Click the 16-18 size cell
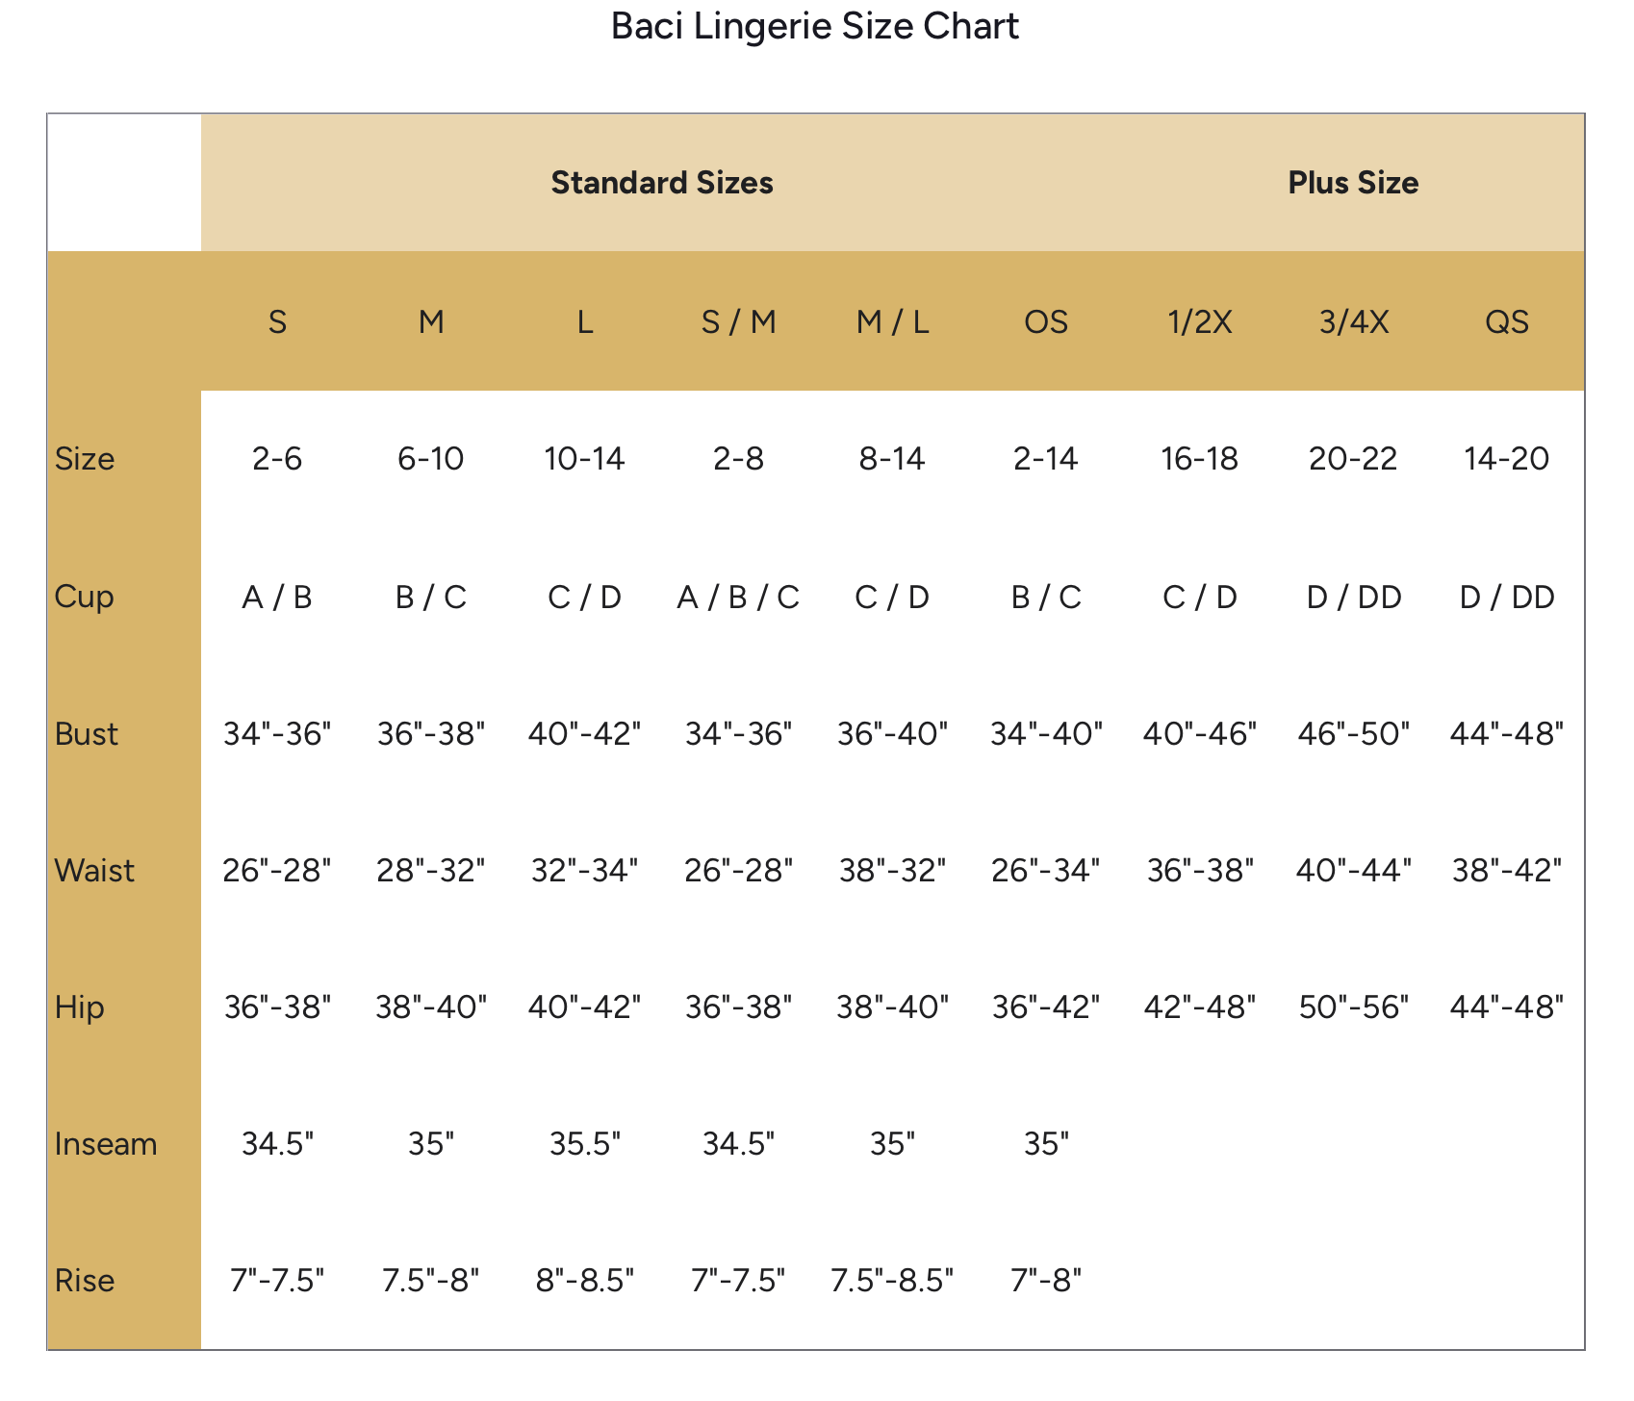 [1199, 459]
